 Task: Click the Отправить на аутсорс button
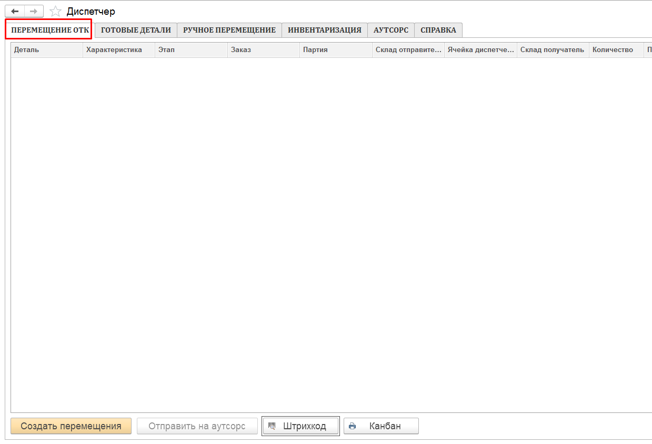tap(197, 426)
